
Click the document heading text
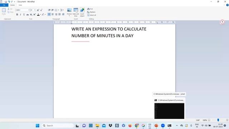[x=109, y=32]
